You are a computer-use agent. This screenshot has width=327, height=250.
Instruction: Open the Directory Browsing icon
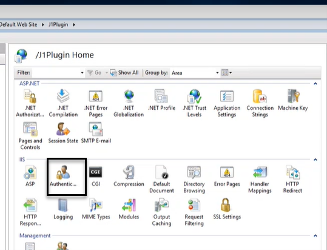[x=194, y=180]
